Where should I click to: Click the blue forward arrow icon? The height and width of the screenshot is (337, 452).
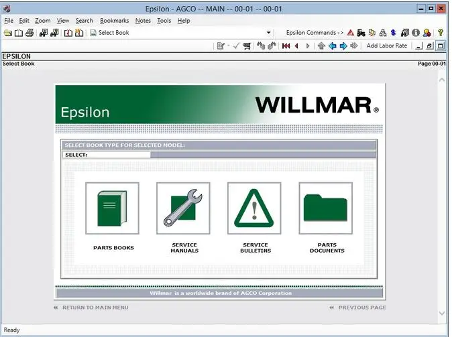(x=343, y=46)
